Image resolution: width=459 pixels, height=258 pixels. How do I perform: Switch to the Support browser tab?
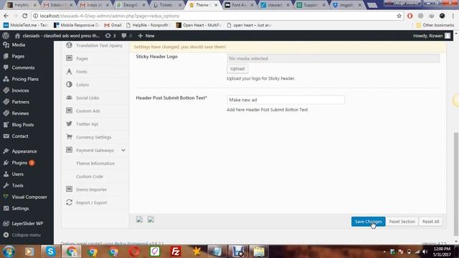(310, 5)
